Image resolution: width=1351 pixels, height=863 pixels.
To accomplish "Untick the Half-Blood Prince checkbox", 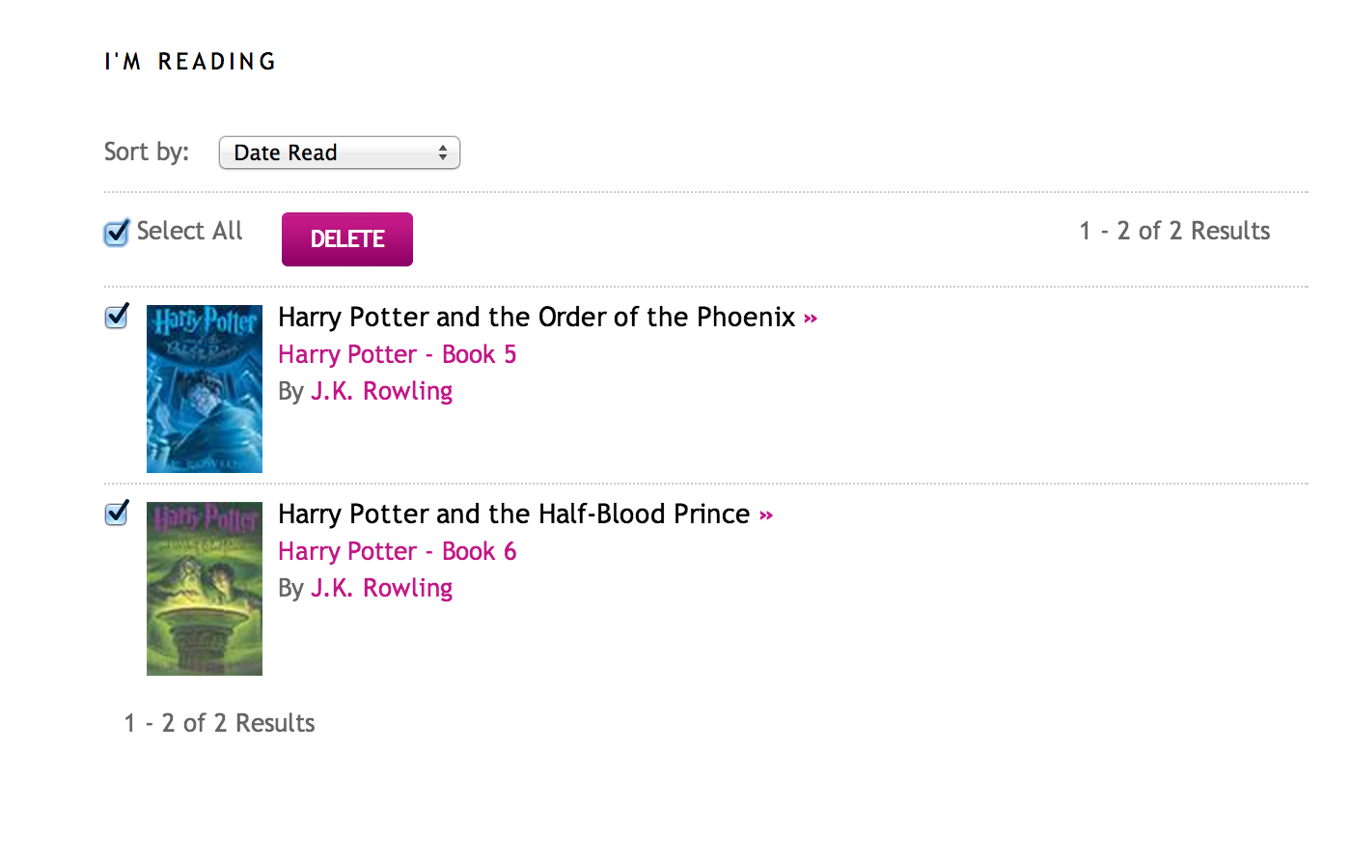I will [117, 514].
